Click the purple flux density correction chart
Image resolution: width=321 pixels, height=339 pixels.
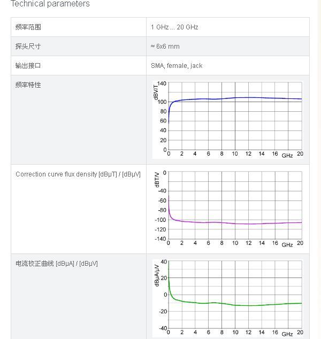click(228, 209)
